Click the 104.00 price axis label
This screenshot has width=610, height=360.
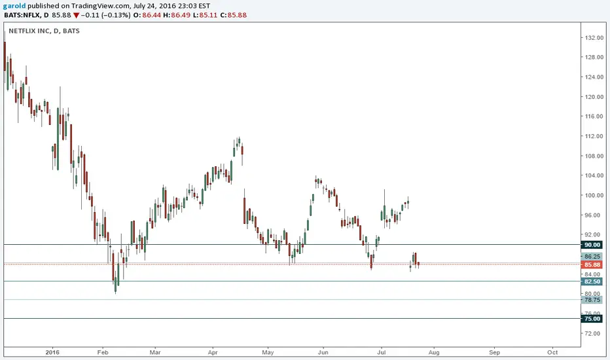(x=594, y=175)
